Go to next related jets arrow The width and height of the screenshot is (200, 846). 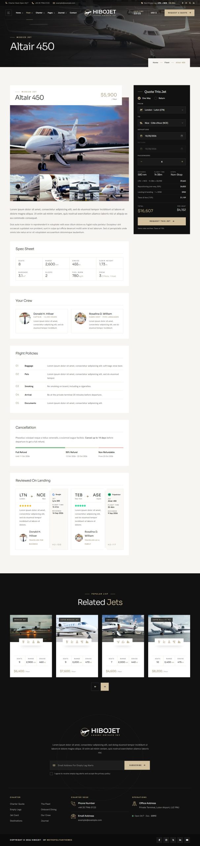[x=105, y=686]
